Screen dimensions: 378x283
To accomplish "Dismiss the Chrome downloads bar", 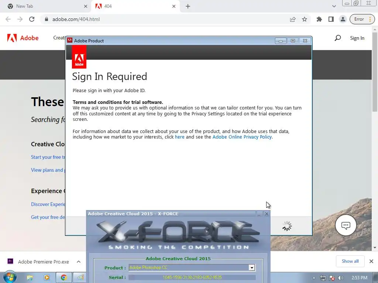I will pyautogui.click(x=371, y=261).
